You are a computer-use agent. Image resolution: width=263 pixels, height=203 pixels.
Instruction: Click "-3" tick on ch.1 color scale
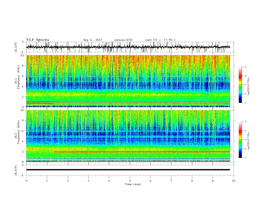click(x=245, y=67)
